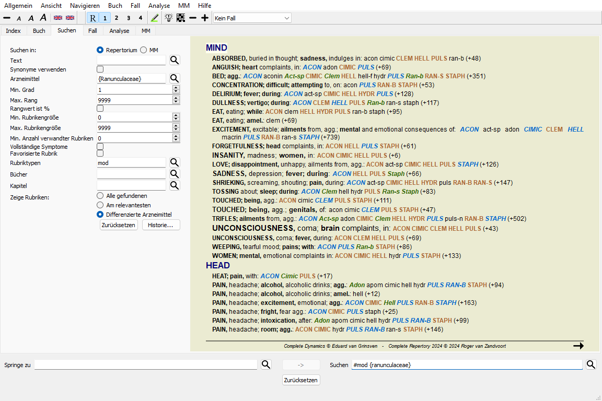Open the Kein Fall dropdown
Screen dimensions: 602x401
252,18
